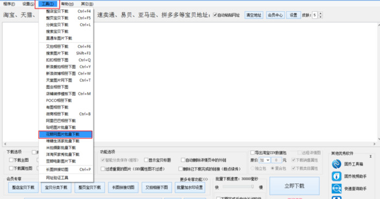Open the 会员中心 button
This screenshot has height=199, width=380.
275,15
